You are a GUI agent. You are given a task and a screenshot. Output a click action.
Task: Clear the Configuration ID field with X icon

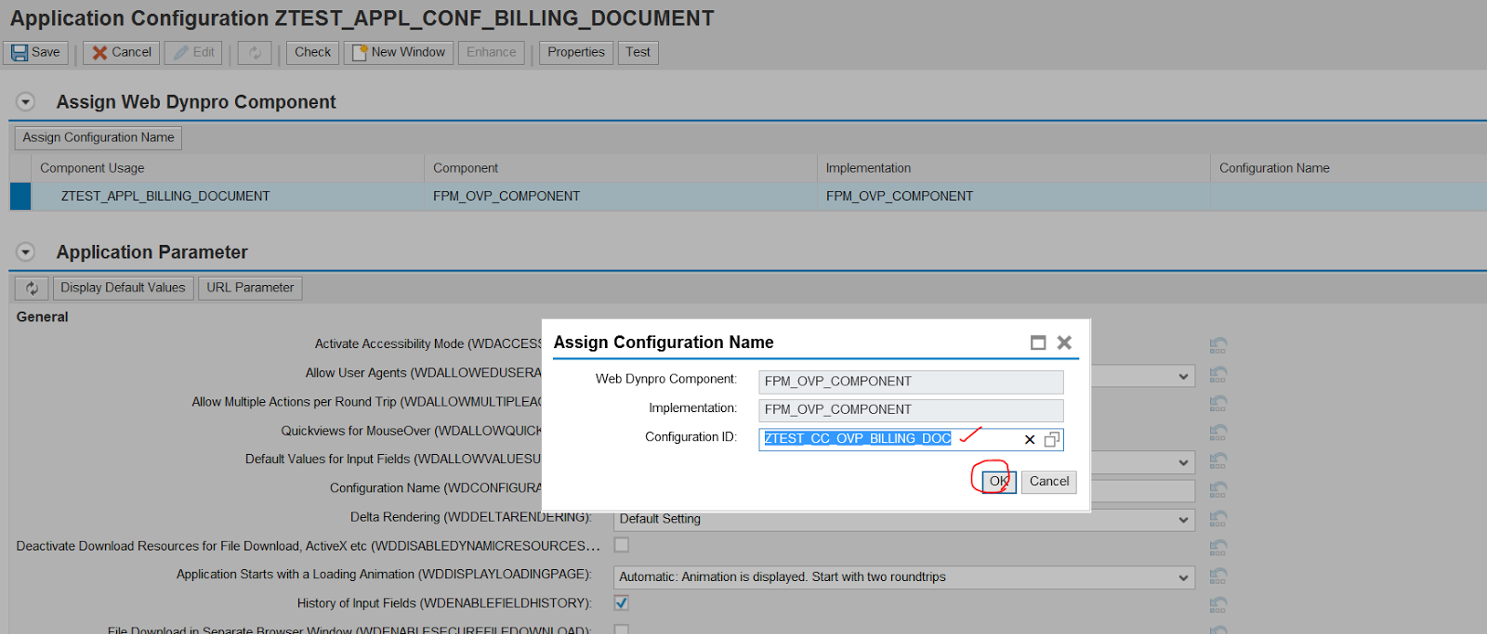tap(1030, 440)
